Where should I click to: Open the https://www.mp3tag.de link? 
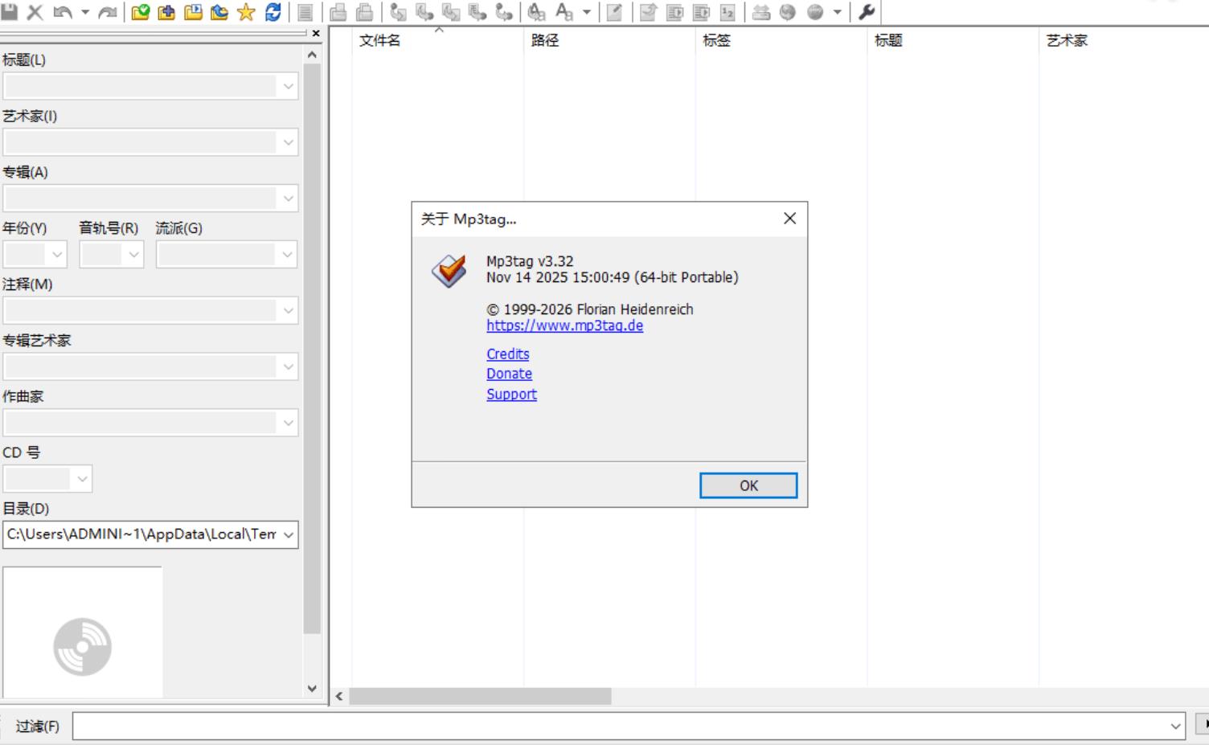[564, 325]
